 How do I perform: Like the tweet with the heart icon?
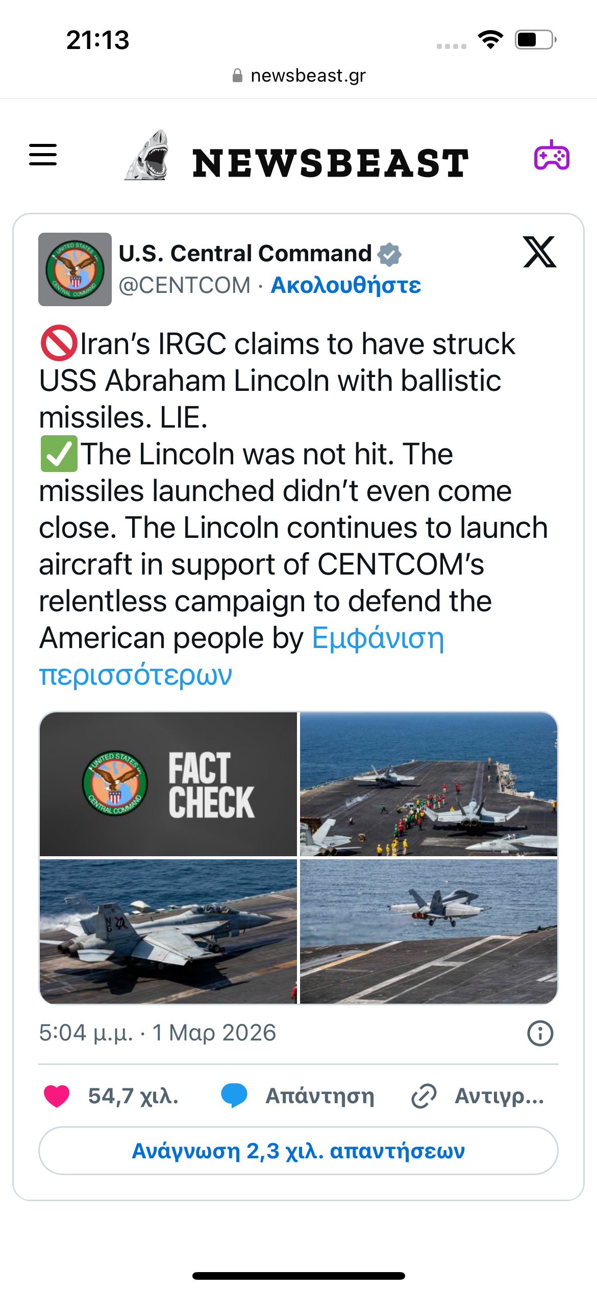tap(57, 1096)
